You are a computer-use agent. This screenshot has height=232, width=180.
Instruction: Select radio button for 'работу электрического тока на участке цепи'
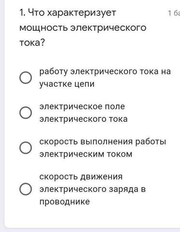pos(26,78)
